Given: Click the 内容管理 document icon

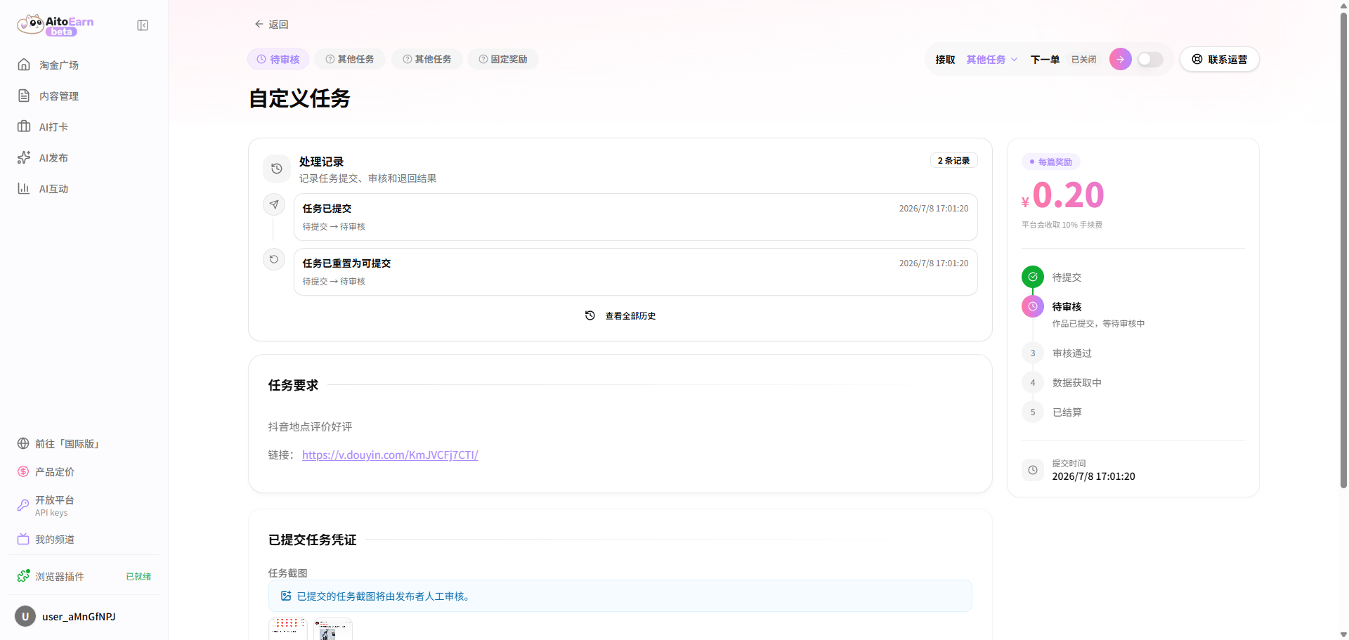Looking at the screenshot, I should (x=24, y=96).
